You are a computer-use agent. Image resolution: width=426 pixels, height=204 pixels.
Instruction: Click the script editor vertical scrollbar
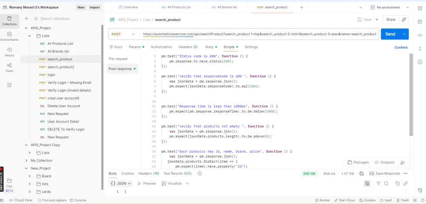pyautogui.click(x=411, y=95)
